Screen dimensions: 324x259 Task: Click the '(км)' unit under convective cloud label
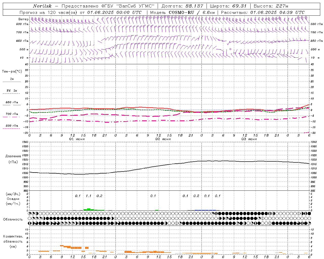tap(13, 246)
